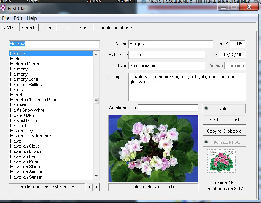Click the list scrollbar up arrow

click(x=96, y=54)
